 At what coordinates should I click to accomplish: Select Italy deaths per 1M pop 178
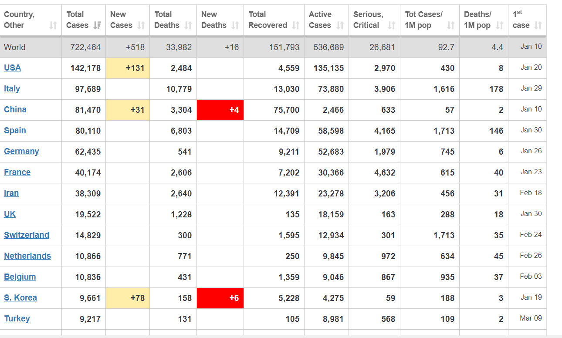point(496,89)
